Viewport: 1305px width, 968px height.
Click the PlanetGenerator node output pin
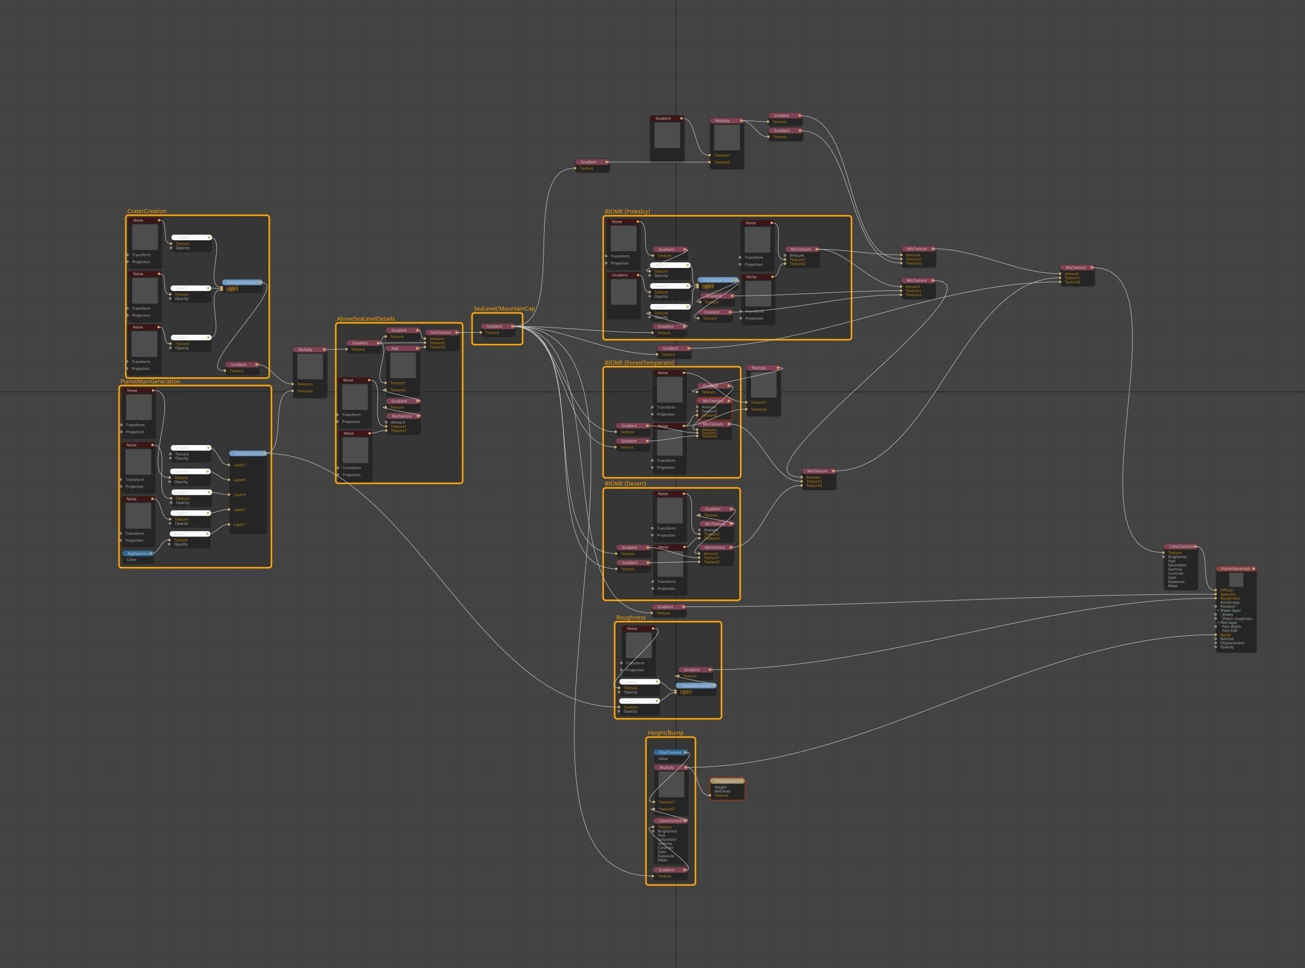coord(1253,568)
